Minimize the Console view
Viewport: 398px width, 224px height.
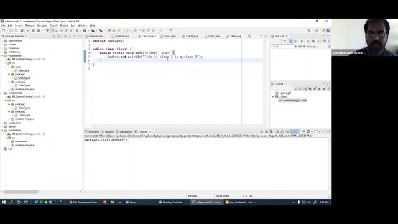pos(323,131)
